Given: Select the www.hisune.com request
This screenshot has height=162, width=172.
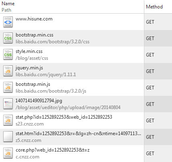Looking at the screenshot, I should (x=86, y=22).
